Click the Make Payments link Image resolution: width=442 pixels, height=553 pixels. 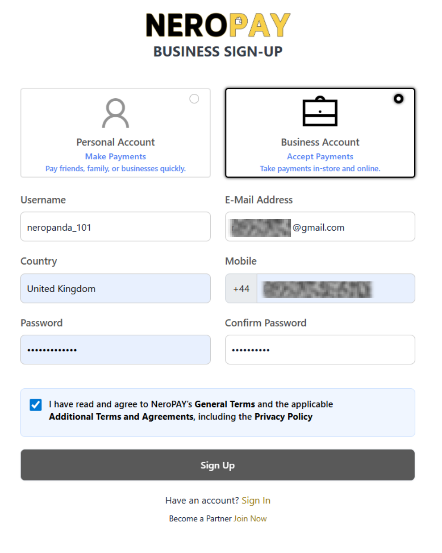tap(115, 156)
